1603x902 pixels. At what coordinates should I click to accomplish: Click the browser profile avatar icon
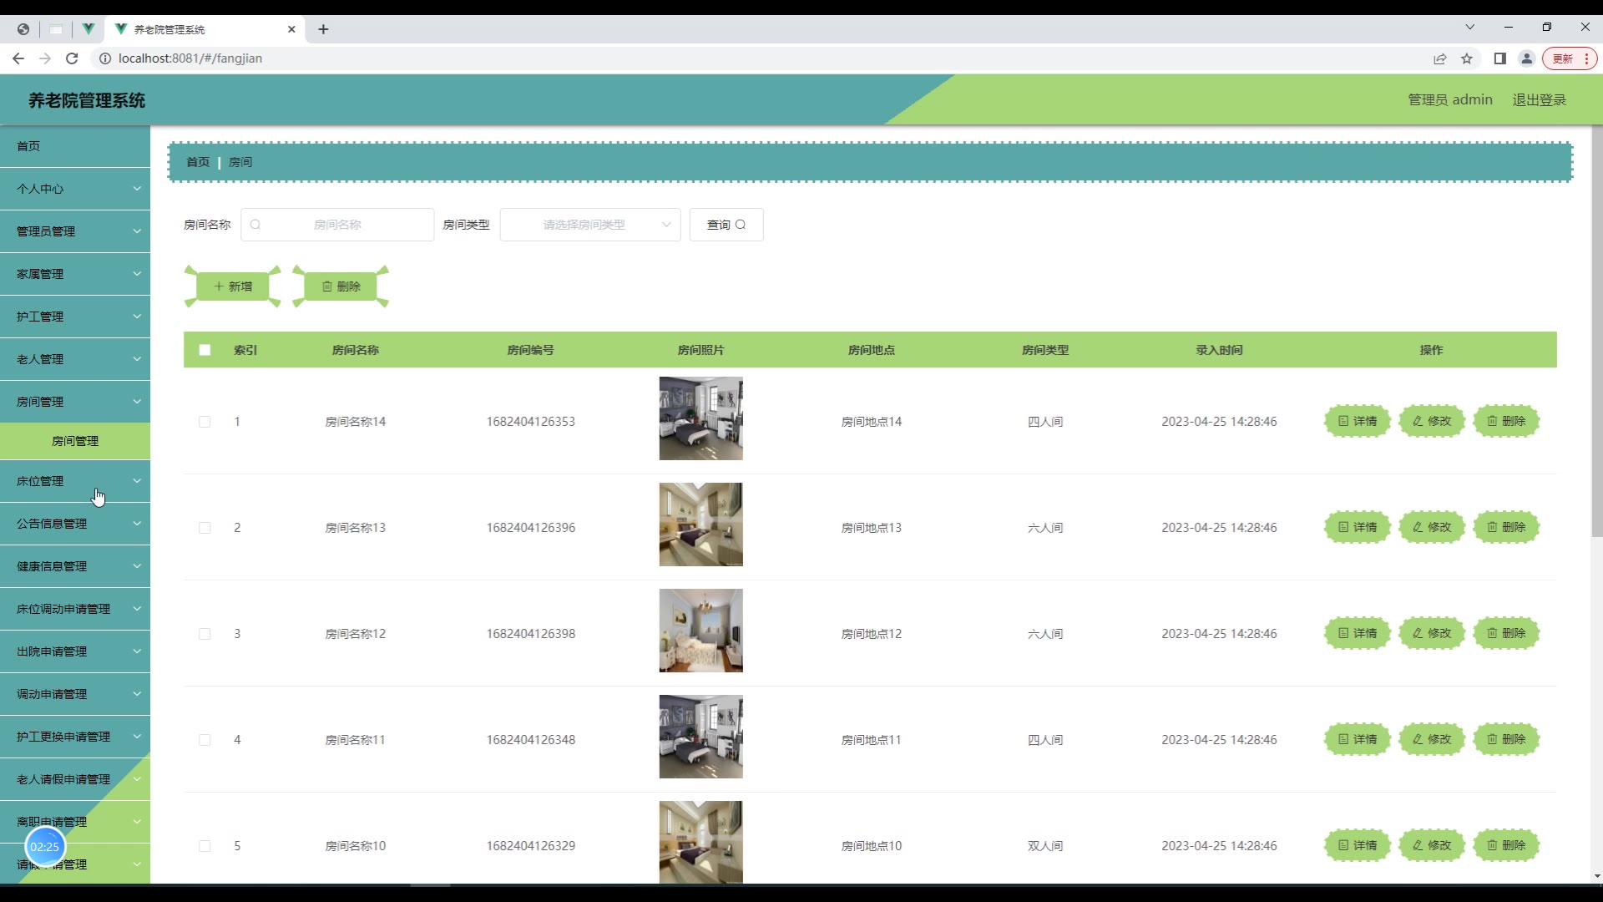(x=1526, y=58)
